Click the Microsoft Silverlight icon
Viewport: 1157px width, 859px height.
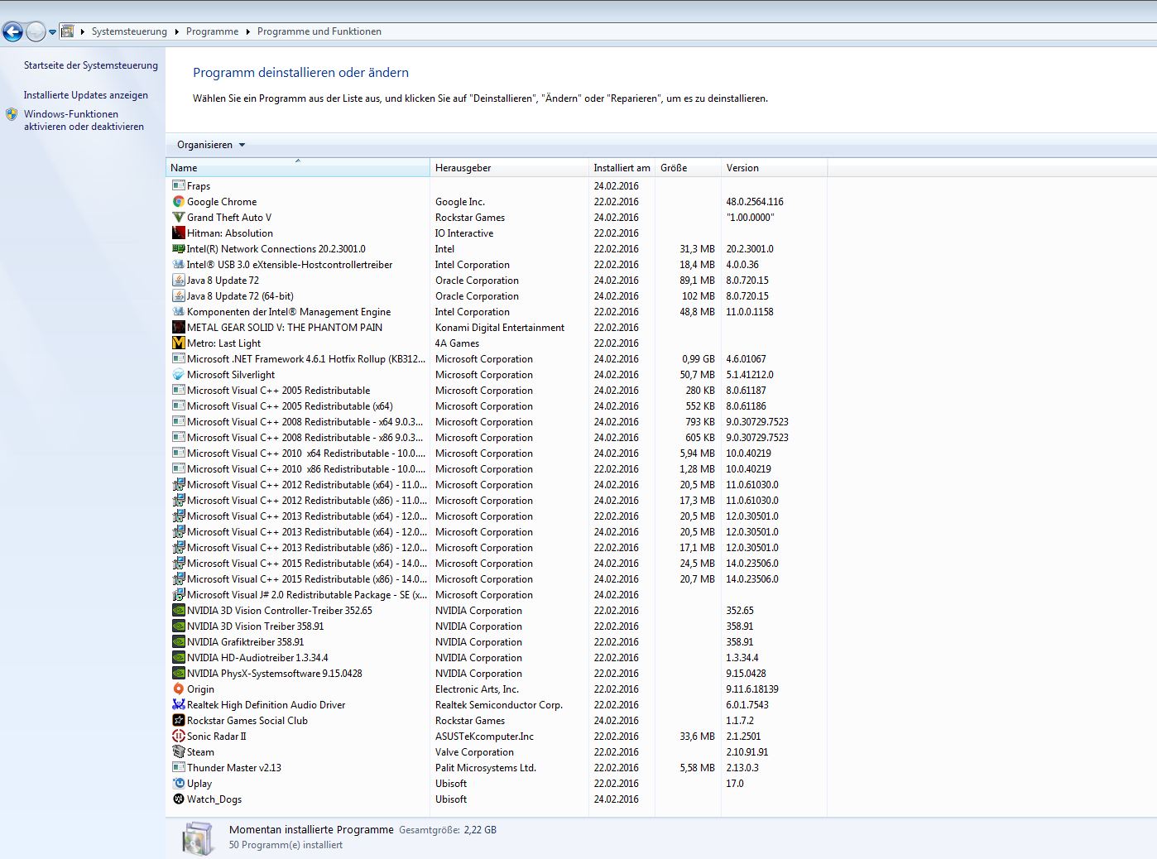click(x=178, y=374)
